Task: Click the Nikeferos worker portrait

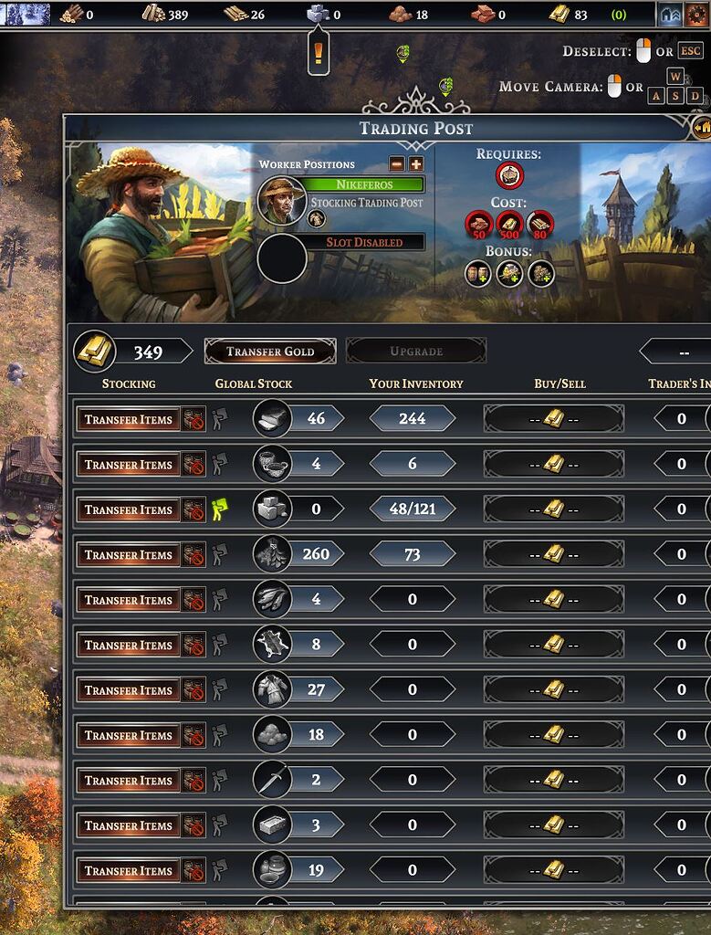Action: coord(281,200)
